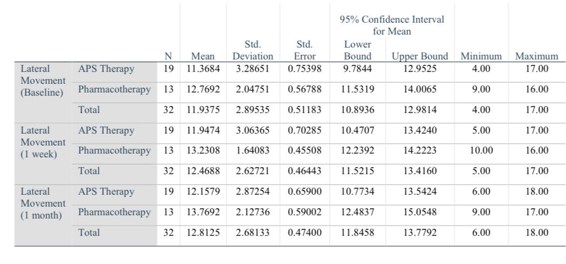Click the lower bound value 12.2392

click(x=357, y=150)
